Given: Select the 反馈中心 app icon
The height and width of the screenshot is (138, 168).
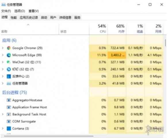Looking at the screenshot, I should click(x=9, y=76).
